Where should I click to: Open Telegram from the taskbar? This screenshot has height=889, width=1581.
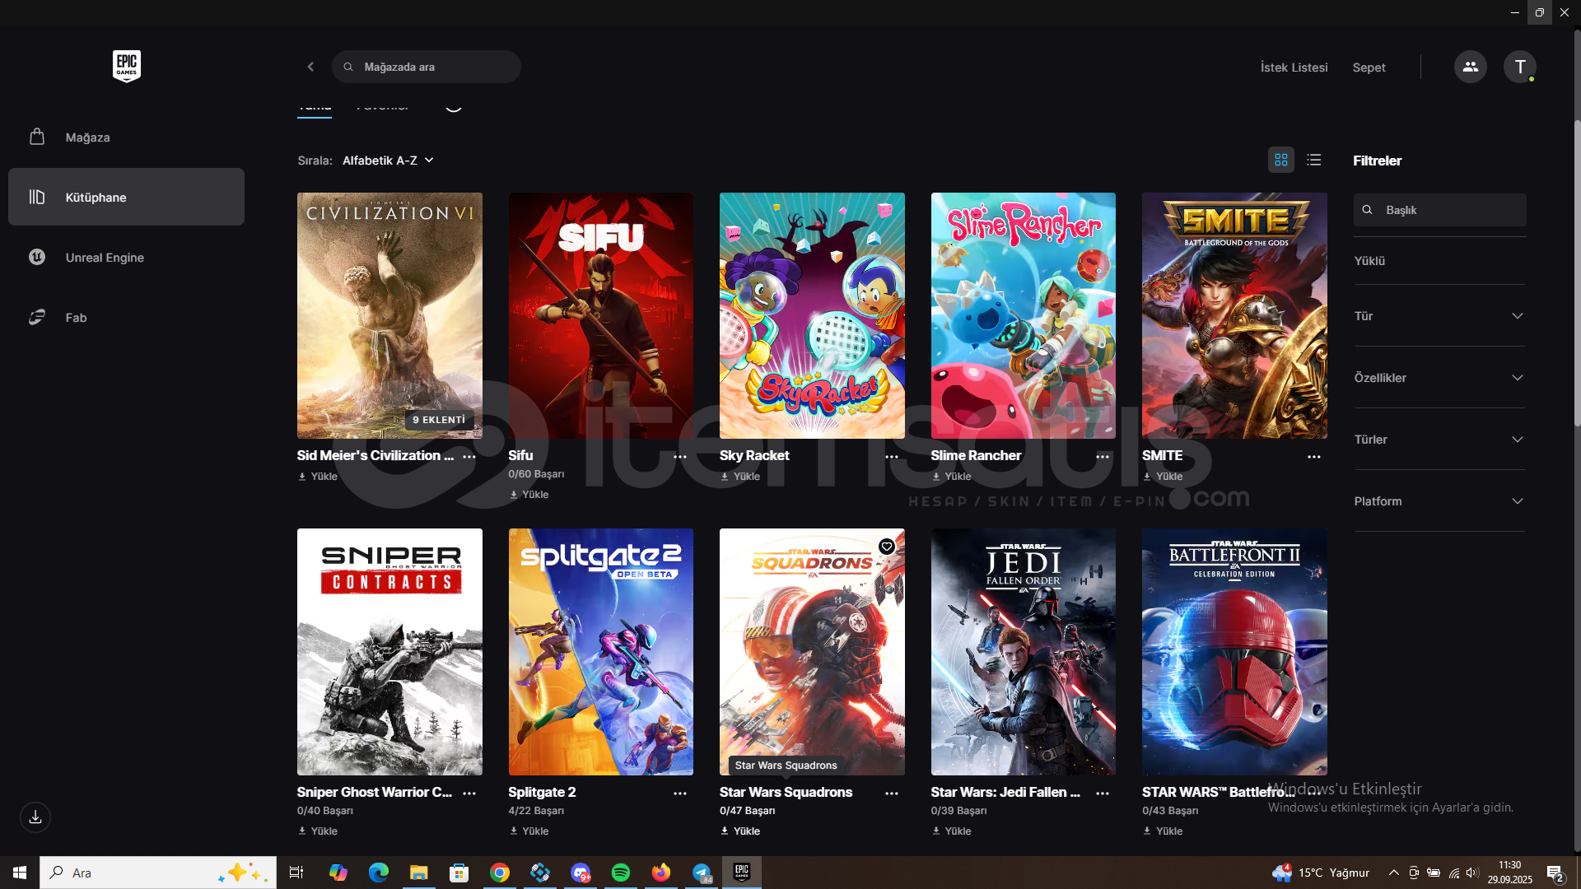pyautogui.click(x=702, y=873)
